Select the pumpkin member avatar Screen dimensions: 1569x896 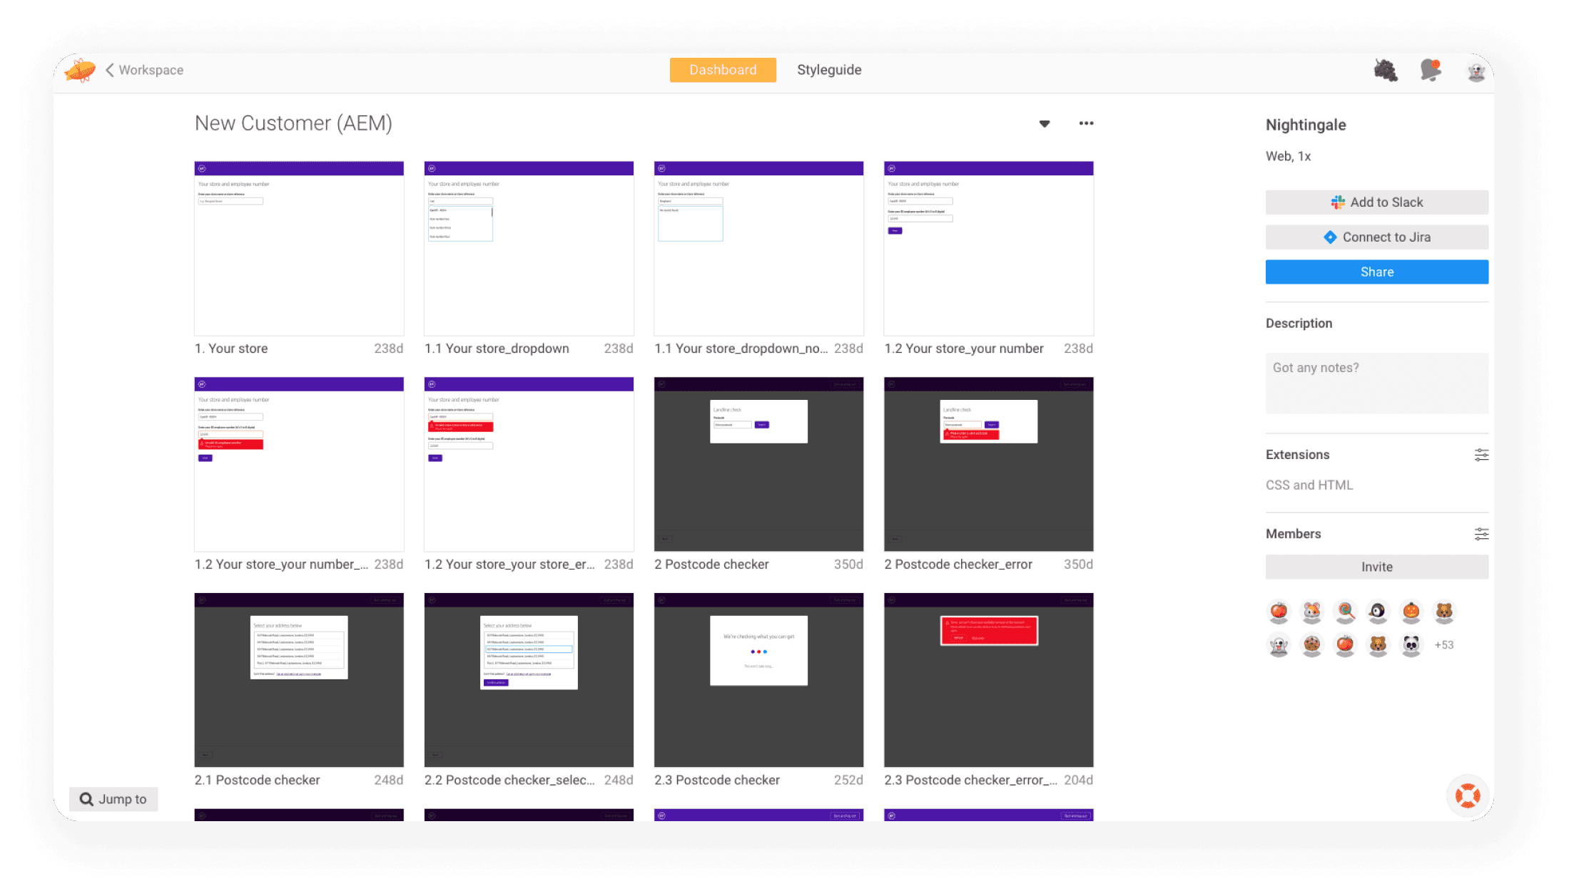(1411, 611)
